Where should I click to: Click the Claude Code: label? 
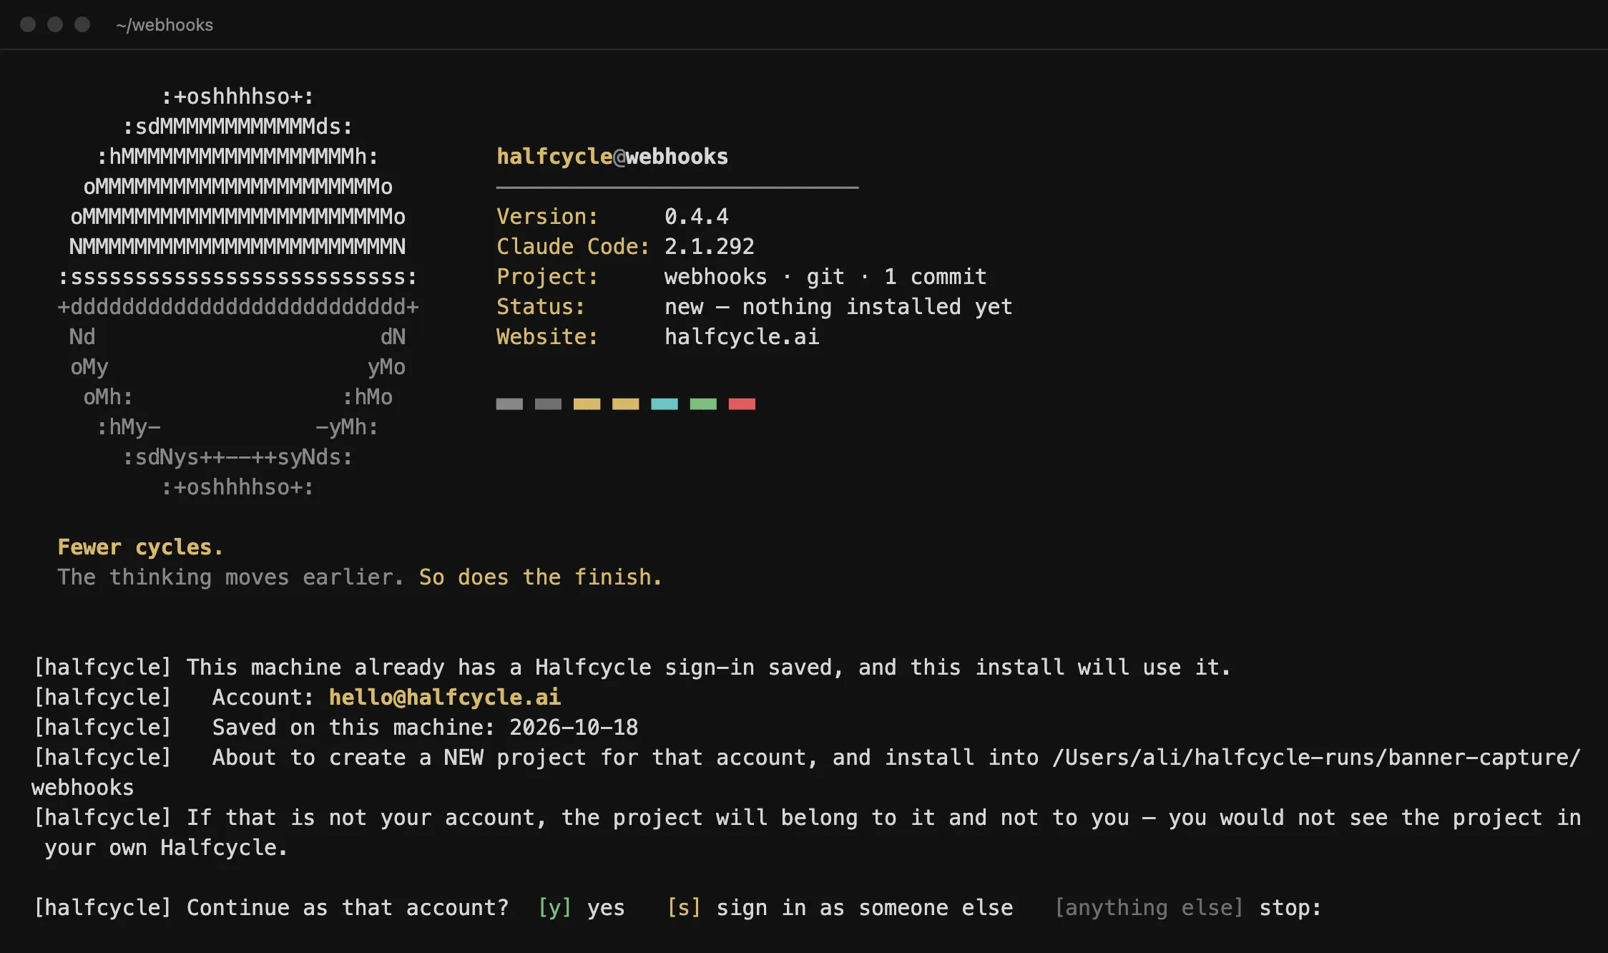573,247
